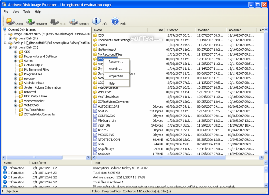Select recycler folder in tree
Viewport: 269px width, 195px height.
tap(30, 79)
